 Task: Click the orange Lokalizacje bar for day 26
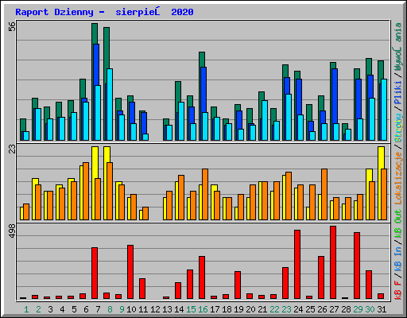324,194
